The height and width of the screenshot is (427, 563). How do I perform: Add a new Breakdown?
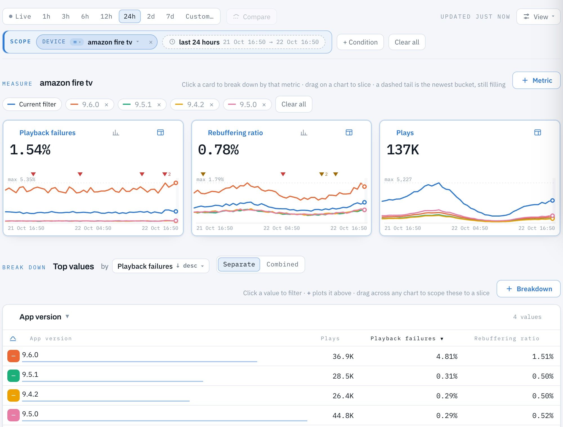click(x=529, y=289)
